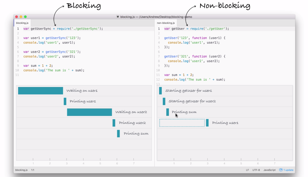The width and height of the screenshot is (308, 177).
Task: Click 'The sum is ' string in non-blocking.js
Action: point(198,79)
